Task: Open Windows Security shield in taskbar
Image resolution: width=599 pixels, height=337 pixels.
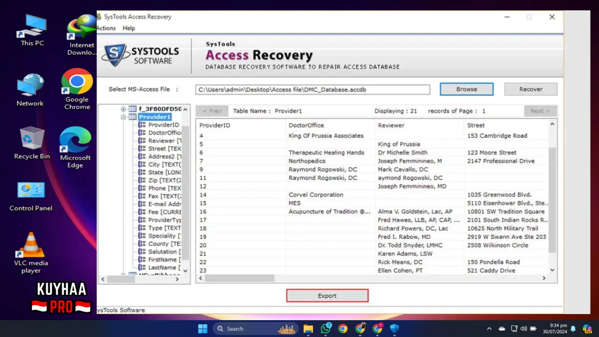Action: pyautogui.click(x=394, y=329)
